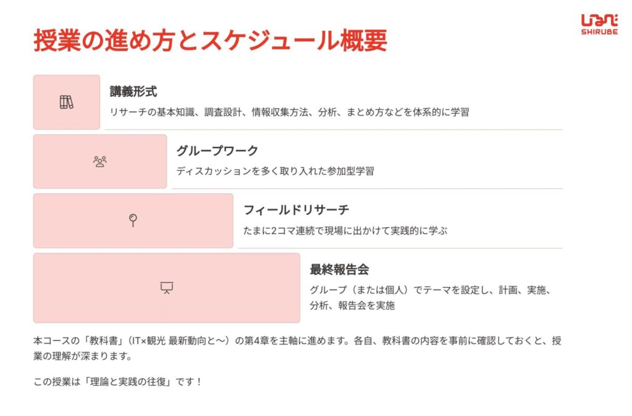Select the グループワーク heading
The height and width of the screenshot is (416, 632).
tap(217, 151)
